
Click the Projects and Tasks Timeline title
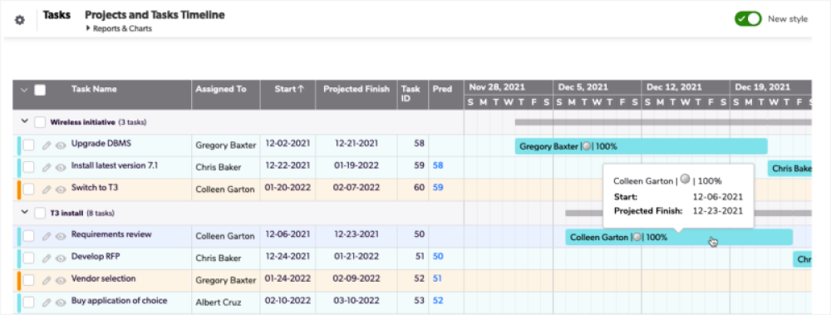click(155, 15)
